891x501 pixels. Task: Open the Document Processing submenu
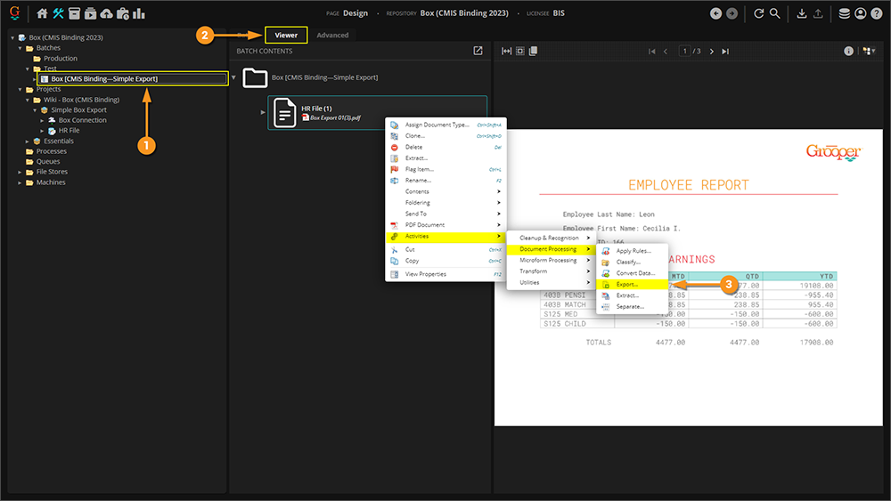(x=551, y=249)
